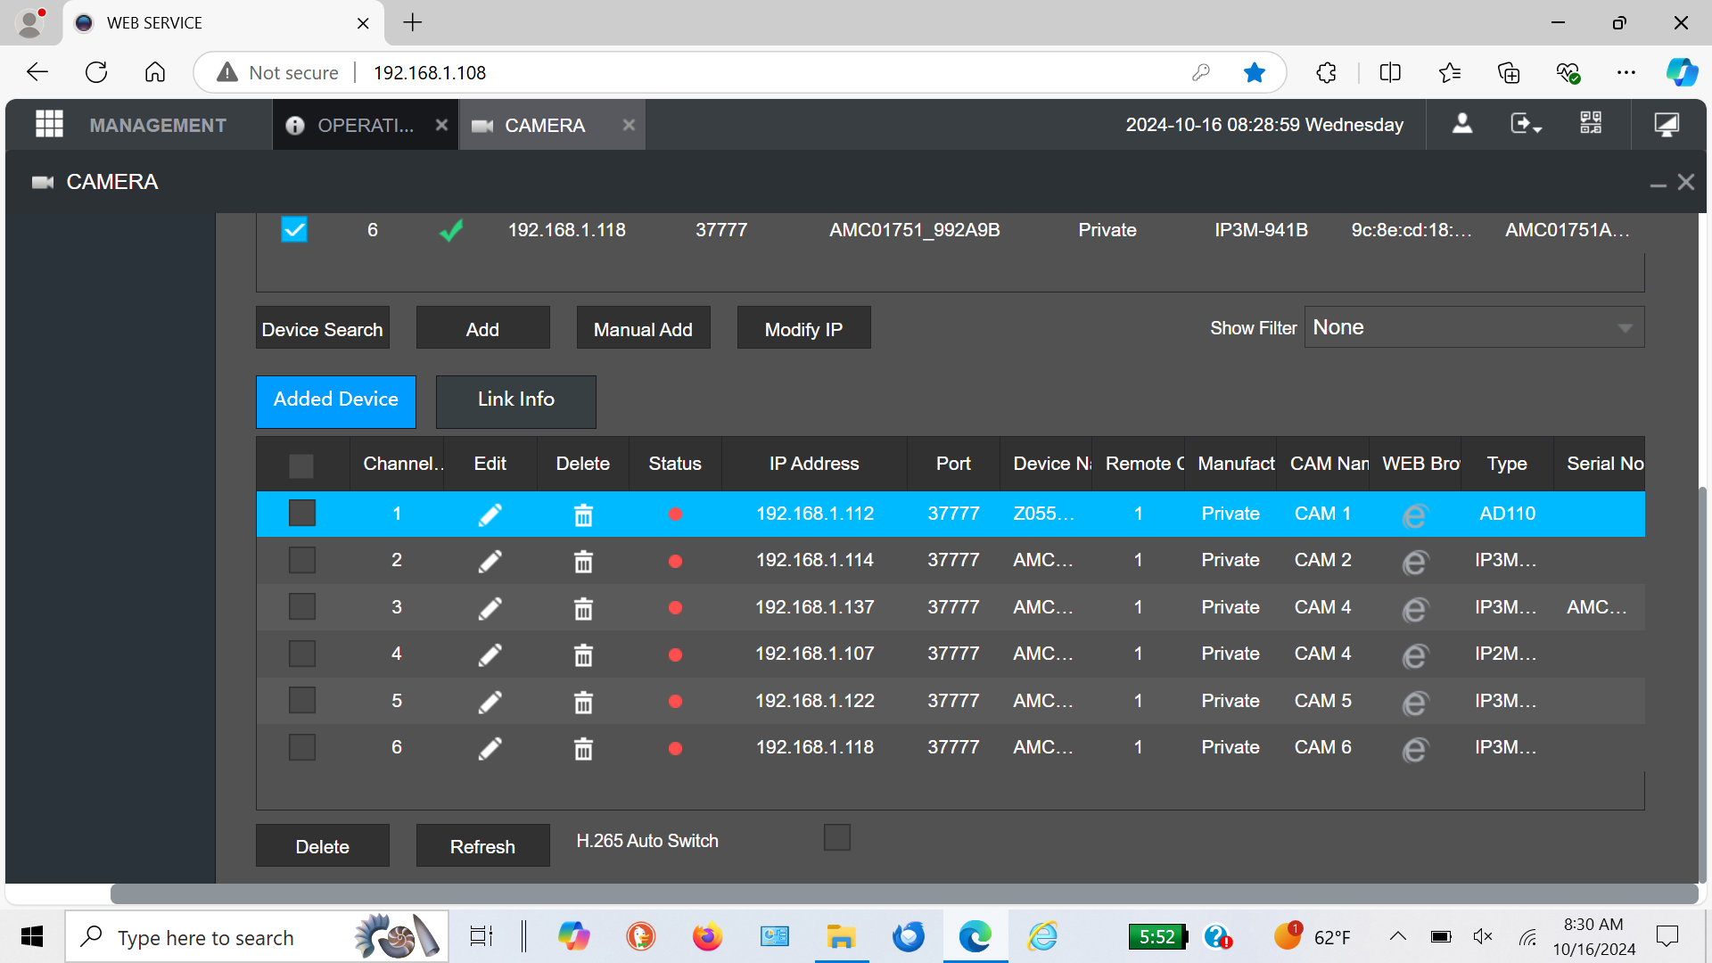
Task: Open browser Settings and more menu
Action: coord(1626,72)
